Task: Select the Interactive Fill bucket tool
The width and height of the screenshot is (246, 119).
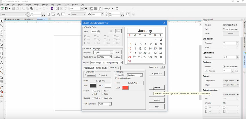Action: 1,91
